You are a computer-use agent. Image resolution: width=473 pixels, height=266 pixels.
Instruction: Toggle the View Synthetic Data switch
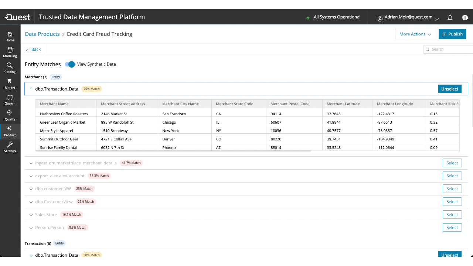click(70, 64)
